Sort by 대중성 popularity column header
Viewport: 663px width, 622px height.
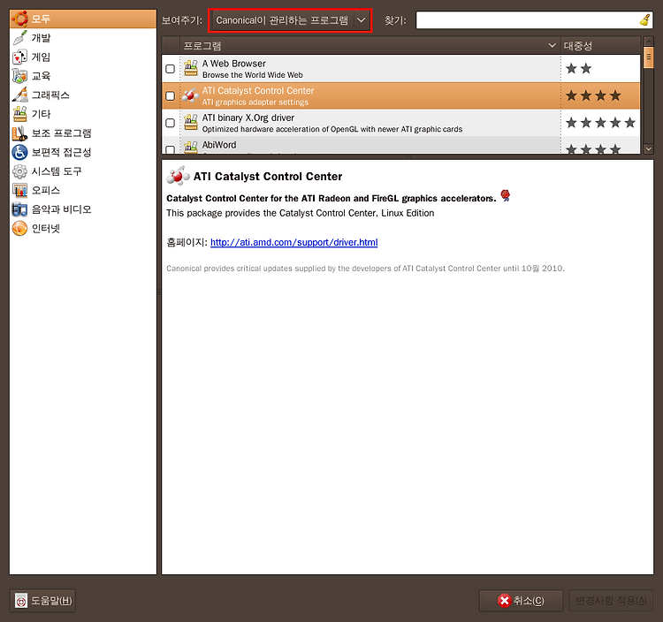pyautogui.click(x=600, y=46)
